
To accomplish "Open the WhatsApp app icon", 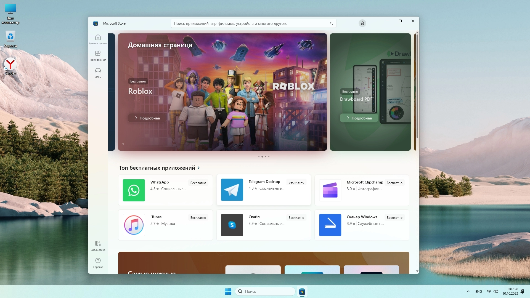I will click(x=134, y=190).
